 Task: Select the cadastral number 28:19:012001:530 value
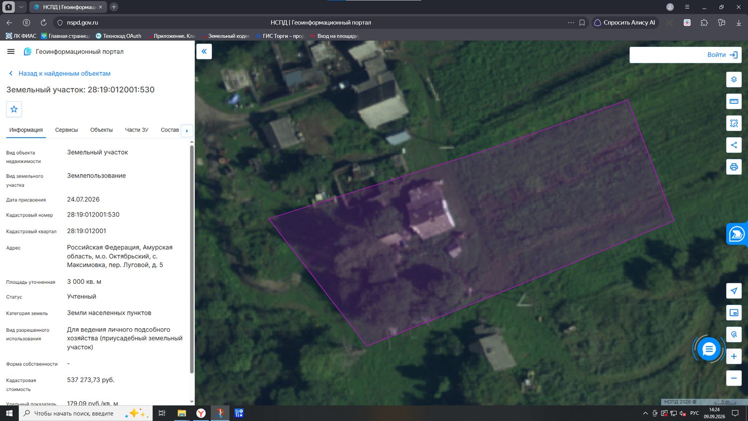point(93,214)
